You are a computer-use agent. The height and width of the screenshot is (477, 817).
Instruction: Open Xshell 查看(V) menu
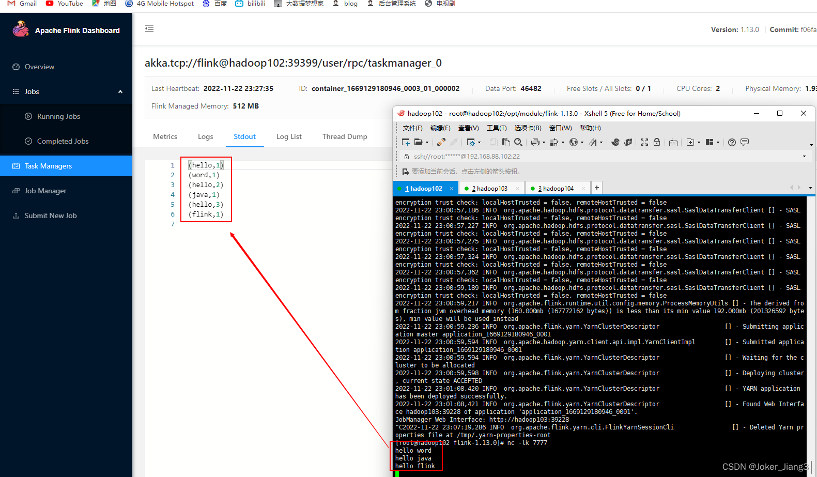[x=468, y=128]
